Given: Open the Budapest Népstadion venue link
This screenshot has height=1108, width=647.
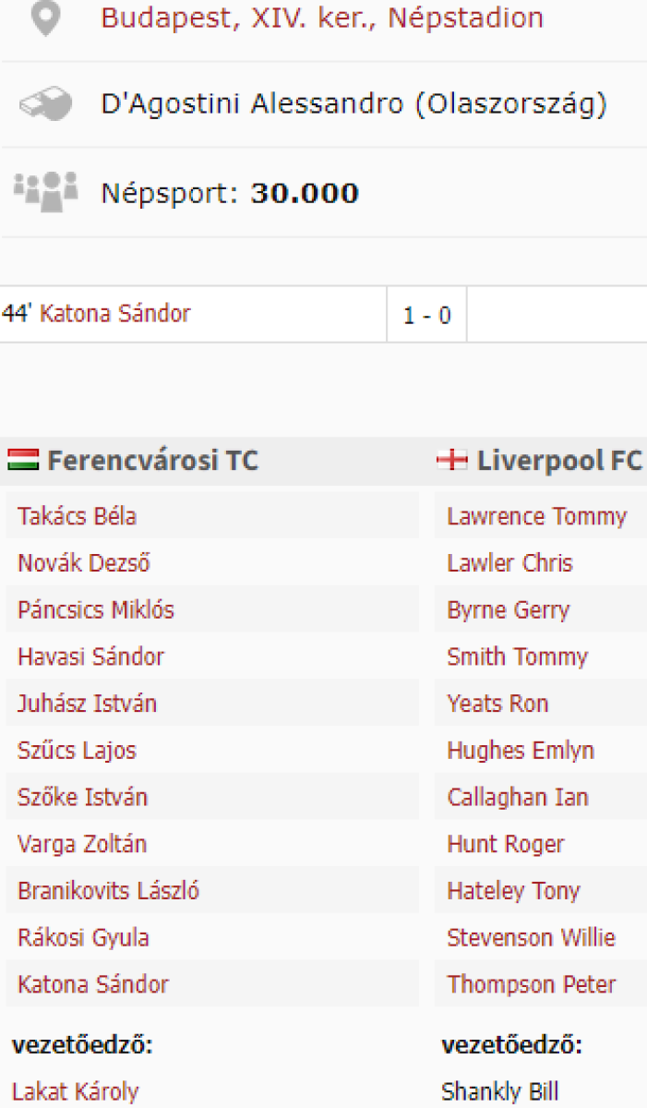Looking at the screenshot, I should coord(322,18).
